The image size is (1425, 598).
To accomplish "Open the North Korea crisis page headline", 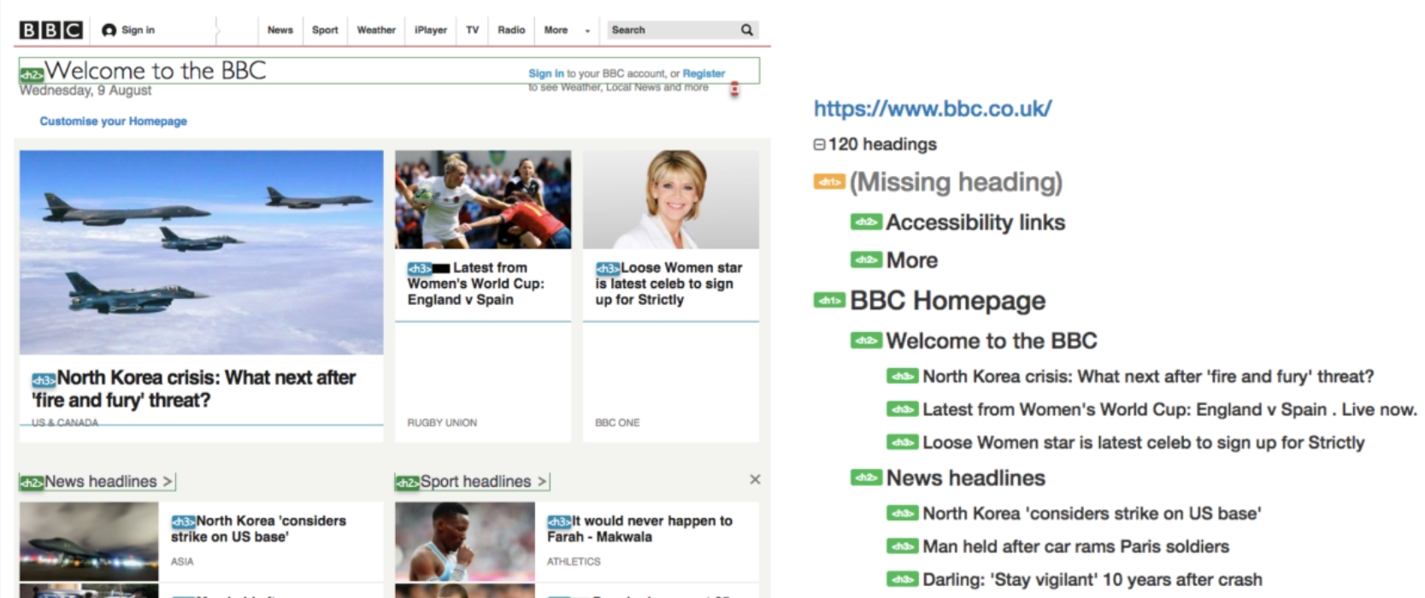I will pyautogui.click(x=194, y=389).
